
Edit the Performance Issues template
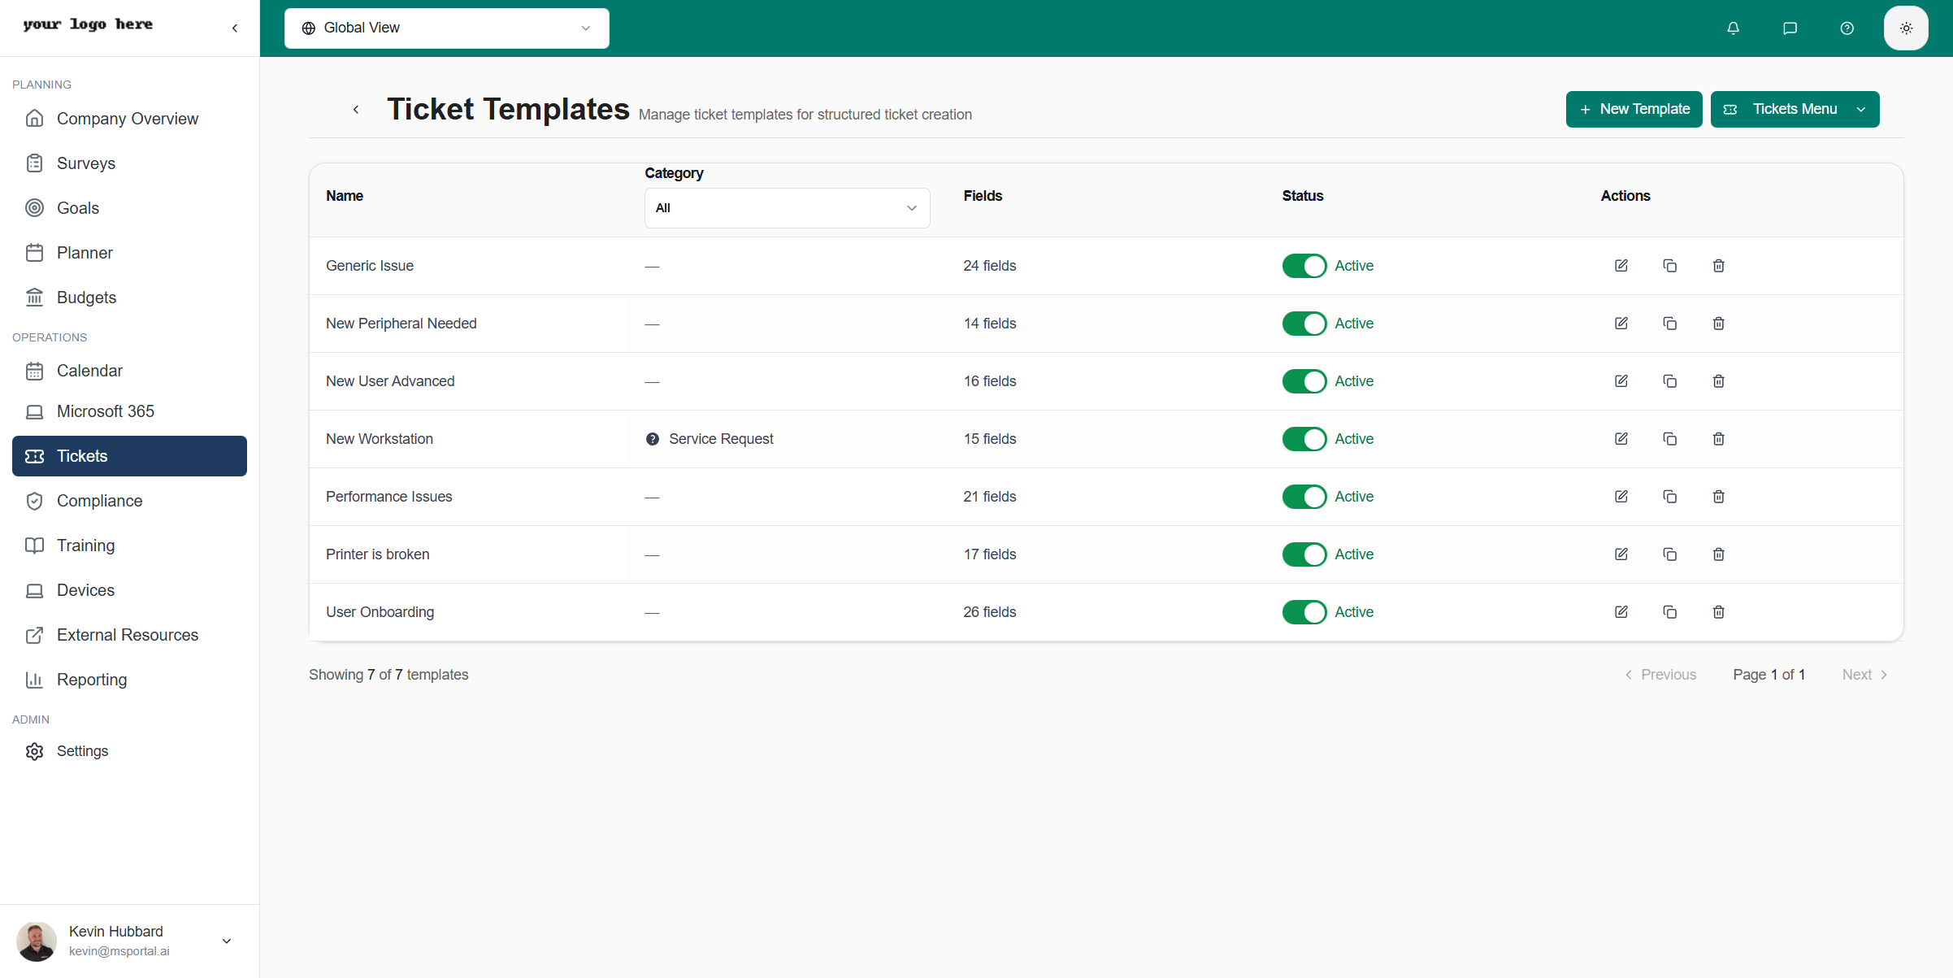[x=1621, y=496]
